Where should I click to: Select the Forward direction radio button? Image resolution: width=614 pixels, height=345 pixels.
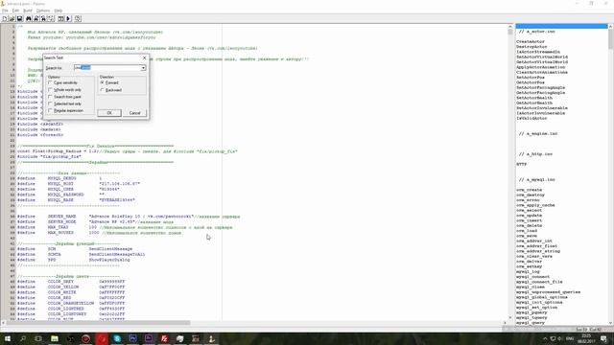click(103, 82)
